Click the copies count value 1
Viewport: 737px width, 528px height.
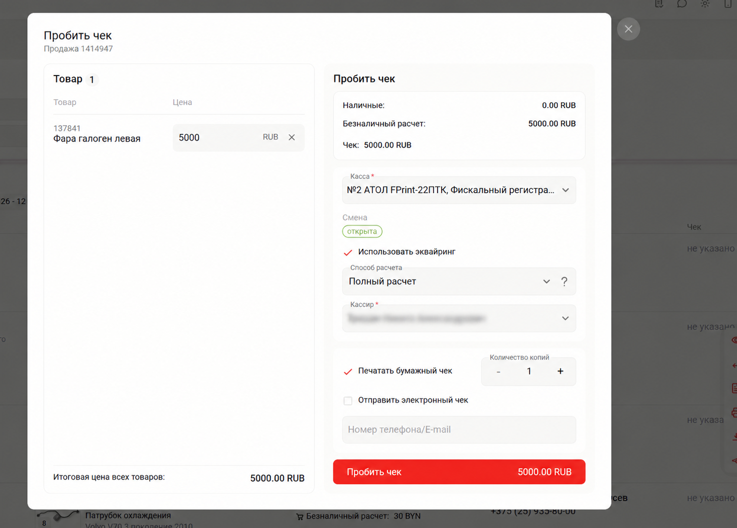pos(529,371)
